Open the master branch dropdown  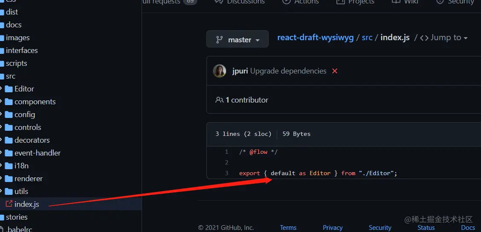[238, 39]
